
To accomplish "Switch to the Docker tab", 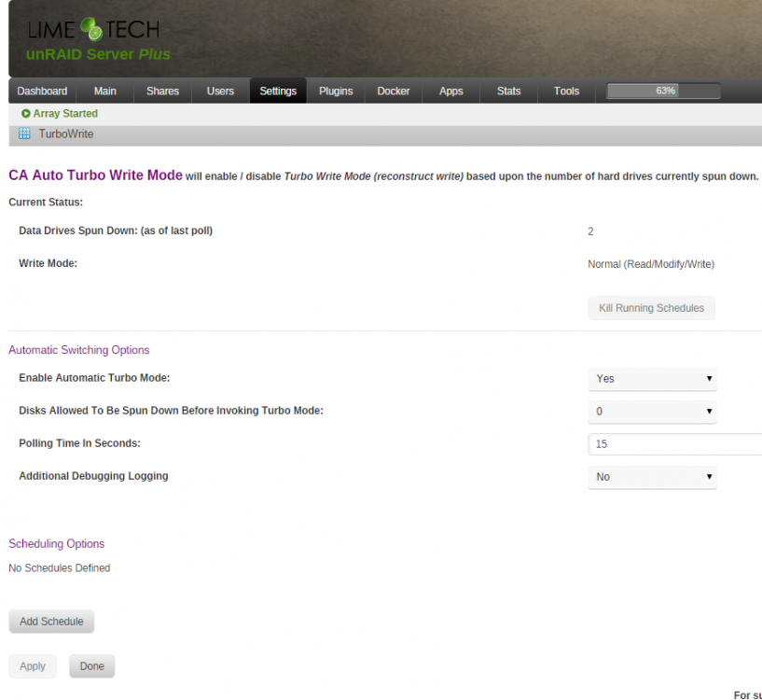I will coord(394,91).
